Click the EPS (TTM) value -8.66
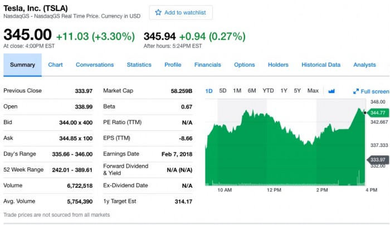This screenshot has width=390, height=225. click(186, 139)
